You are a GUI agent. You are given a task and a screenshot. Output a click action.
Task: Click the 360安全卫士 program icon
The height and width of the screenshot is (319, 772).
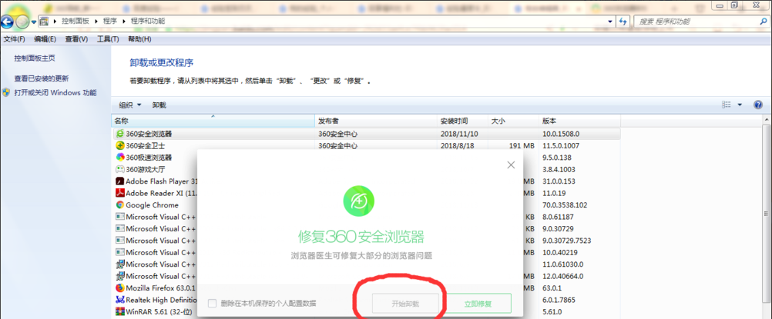tap(119, 145)
